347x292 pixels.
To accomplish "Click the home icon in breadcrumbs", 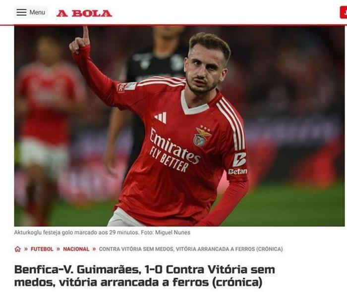I will pos(17,249).
